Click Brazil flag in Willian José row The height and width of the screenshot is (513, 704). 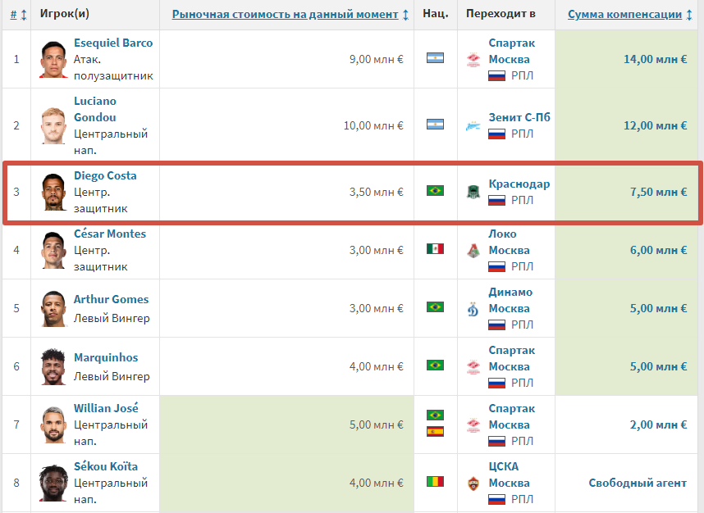pos(435,415)
